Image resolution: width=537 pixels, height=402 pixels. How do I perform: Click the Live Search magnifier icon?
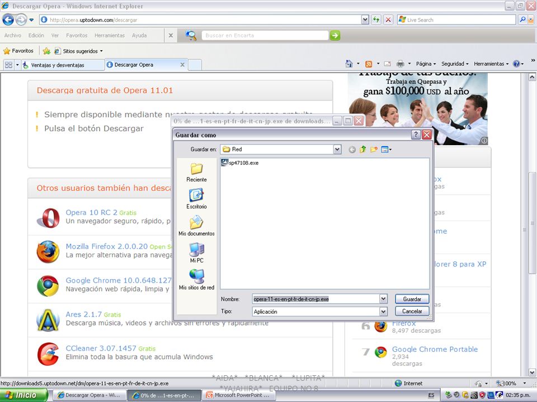click(x=522, y=20)
